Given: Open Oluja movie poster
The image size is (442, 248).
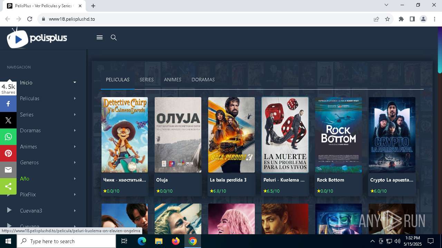Looking at the screenshot, I should (178, 135).
